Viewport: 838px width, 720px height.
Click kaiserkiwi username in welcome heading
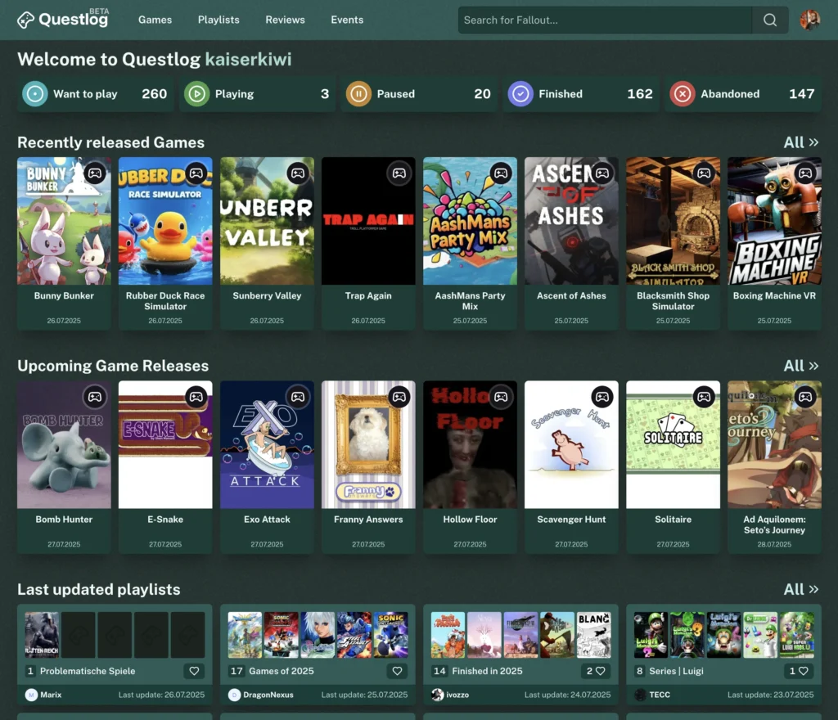pos(249,59)
